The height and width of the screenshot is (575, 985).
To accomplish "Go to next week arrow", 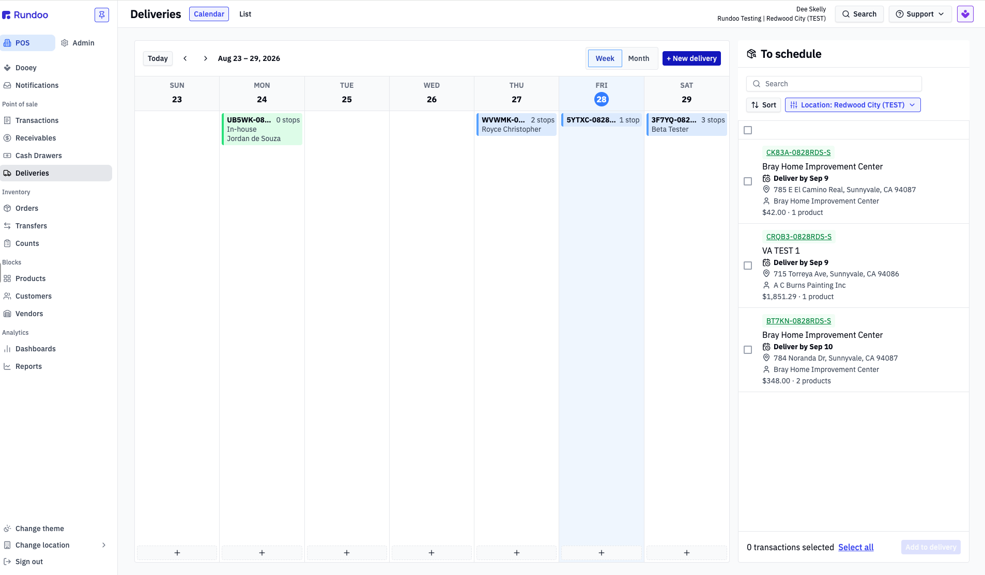I will tap(205, 58).
